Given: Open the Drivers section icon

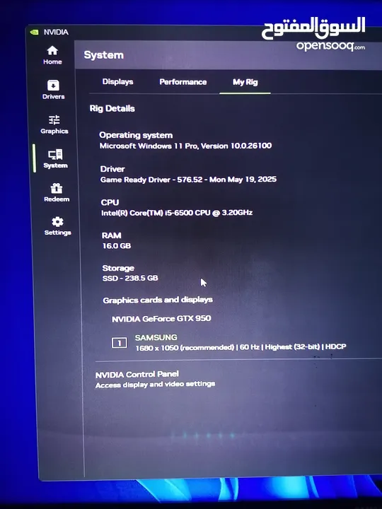Looking at the screenshot, I should [x=53, y=86].
